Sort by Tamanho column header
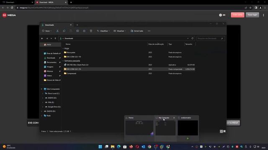The width and height of the screenshot is (268, 150). (x=189, y=44)
